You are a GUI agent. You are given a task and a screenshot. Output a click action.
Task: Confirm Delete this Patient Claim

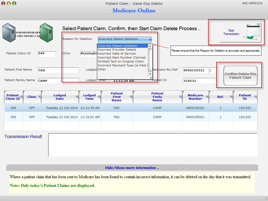pos(240,76)
